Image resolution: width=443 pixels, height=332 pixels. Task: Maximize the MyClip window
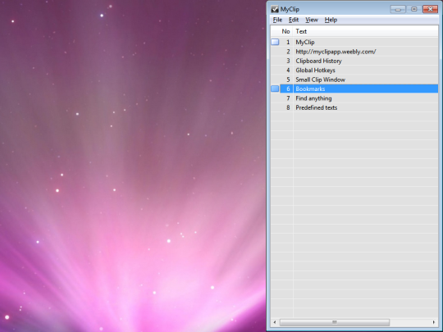click(x=414, y=9)
